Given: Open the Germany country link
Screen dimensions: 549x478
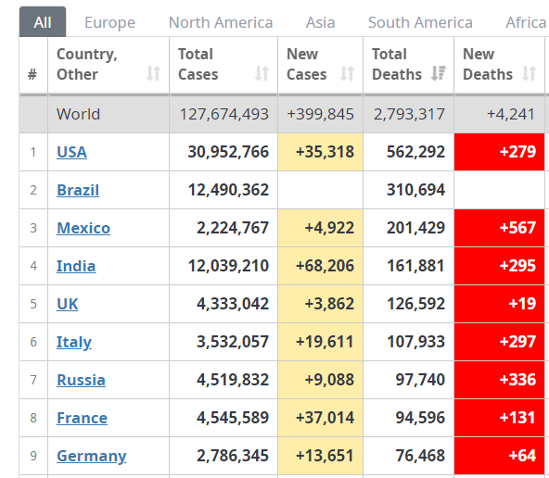Looking at the screenshot, I should [x=92, y=457].
